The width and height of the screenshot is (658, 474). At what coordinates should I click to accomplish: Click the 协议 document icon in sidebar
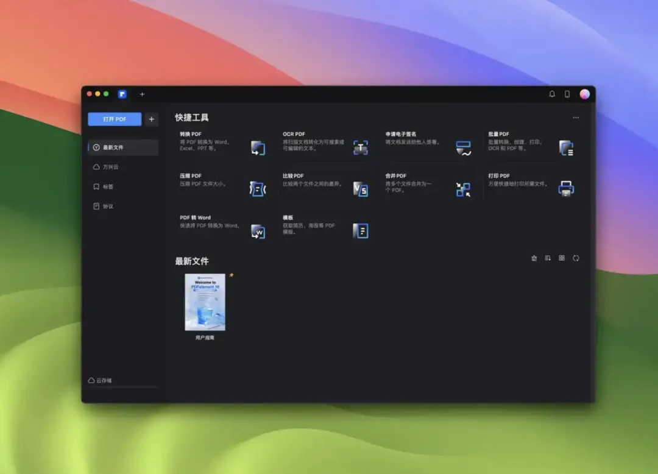tap(96, 207)
